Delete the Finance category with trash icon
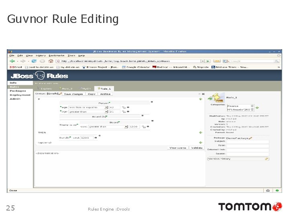 tap(252, 106)
